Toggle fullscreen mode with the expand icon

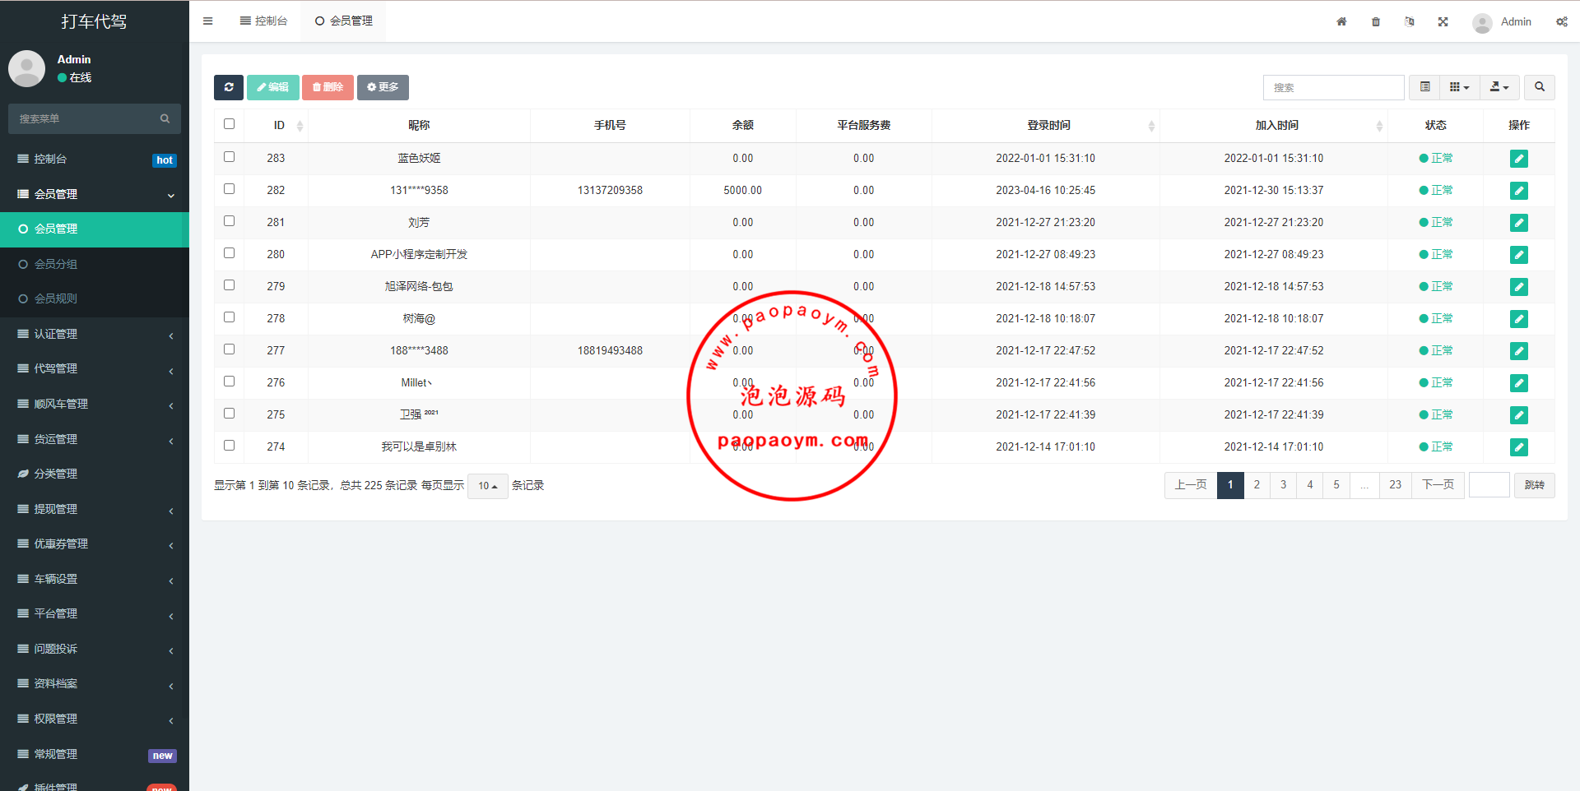pyautogui.click(x=1443, y=22)
